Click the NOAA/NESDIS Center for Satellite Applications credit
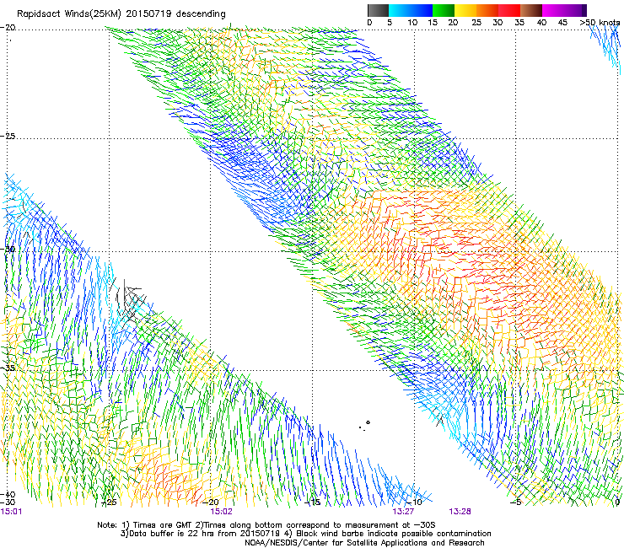The image size is (624, 548). 364,543
